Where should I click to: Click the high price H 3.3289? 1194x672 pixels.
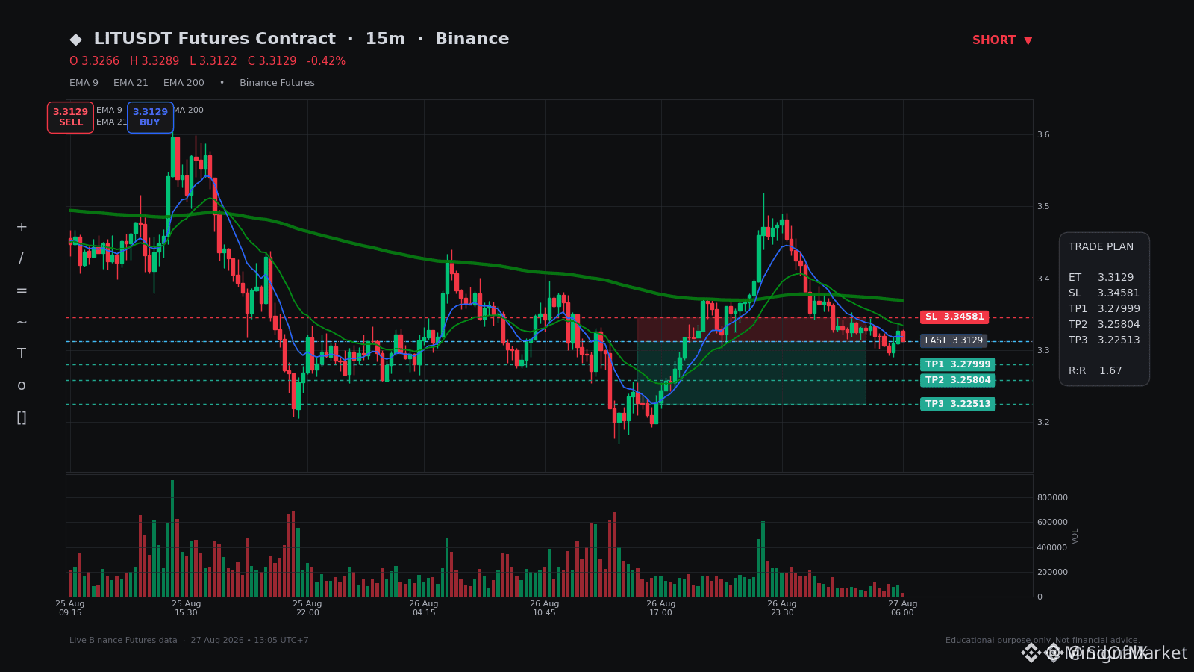(x=154, y=61)
